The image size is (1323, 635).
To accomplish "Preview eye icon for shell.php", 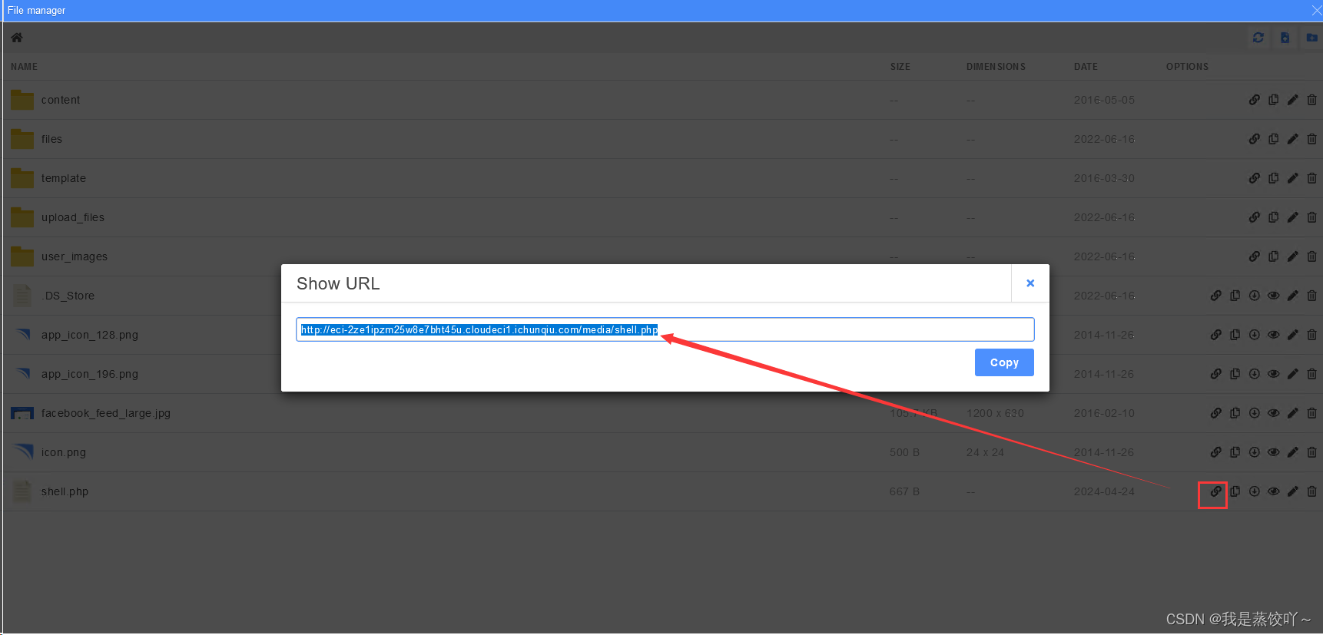I will [1273, 491].
